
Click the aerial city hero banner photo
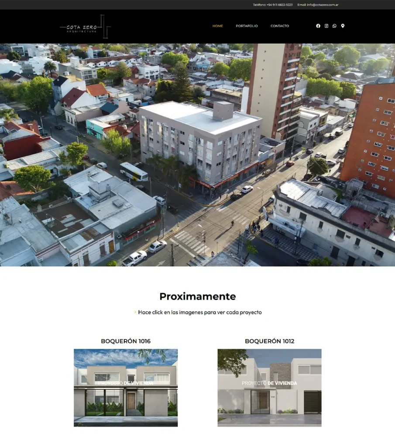(x=197, y=154)
